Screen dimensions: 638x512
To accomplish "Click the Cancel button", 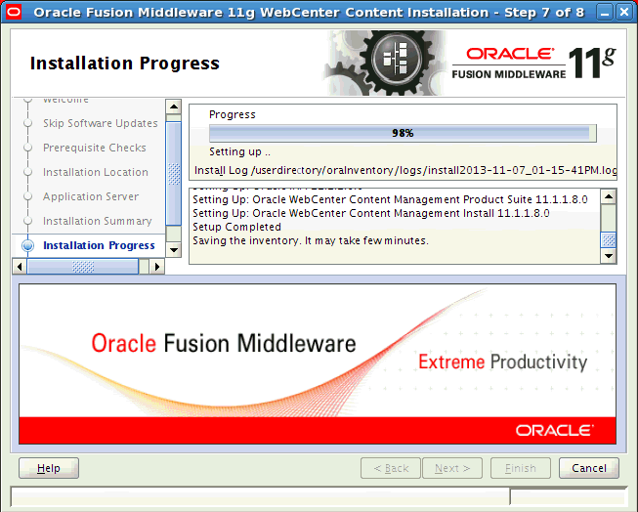I will tap(589, 468).
